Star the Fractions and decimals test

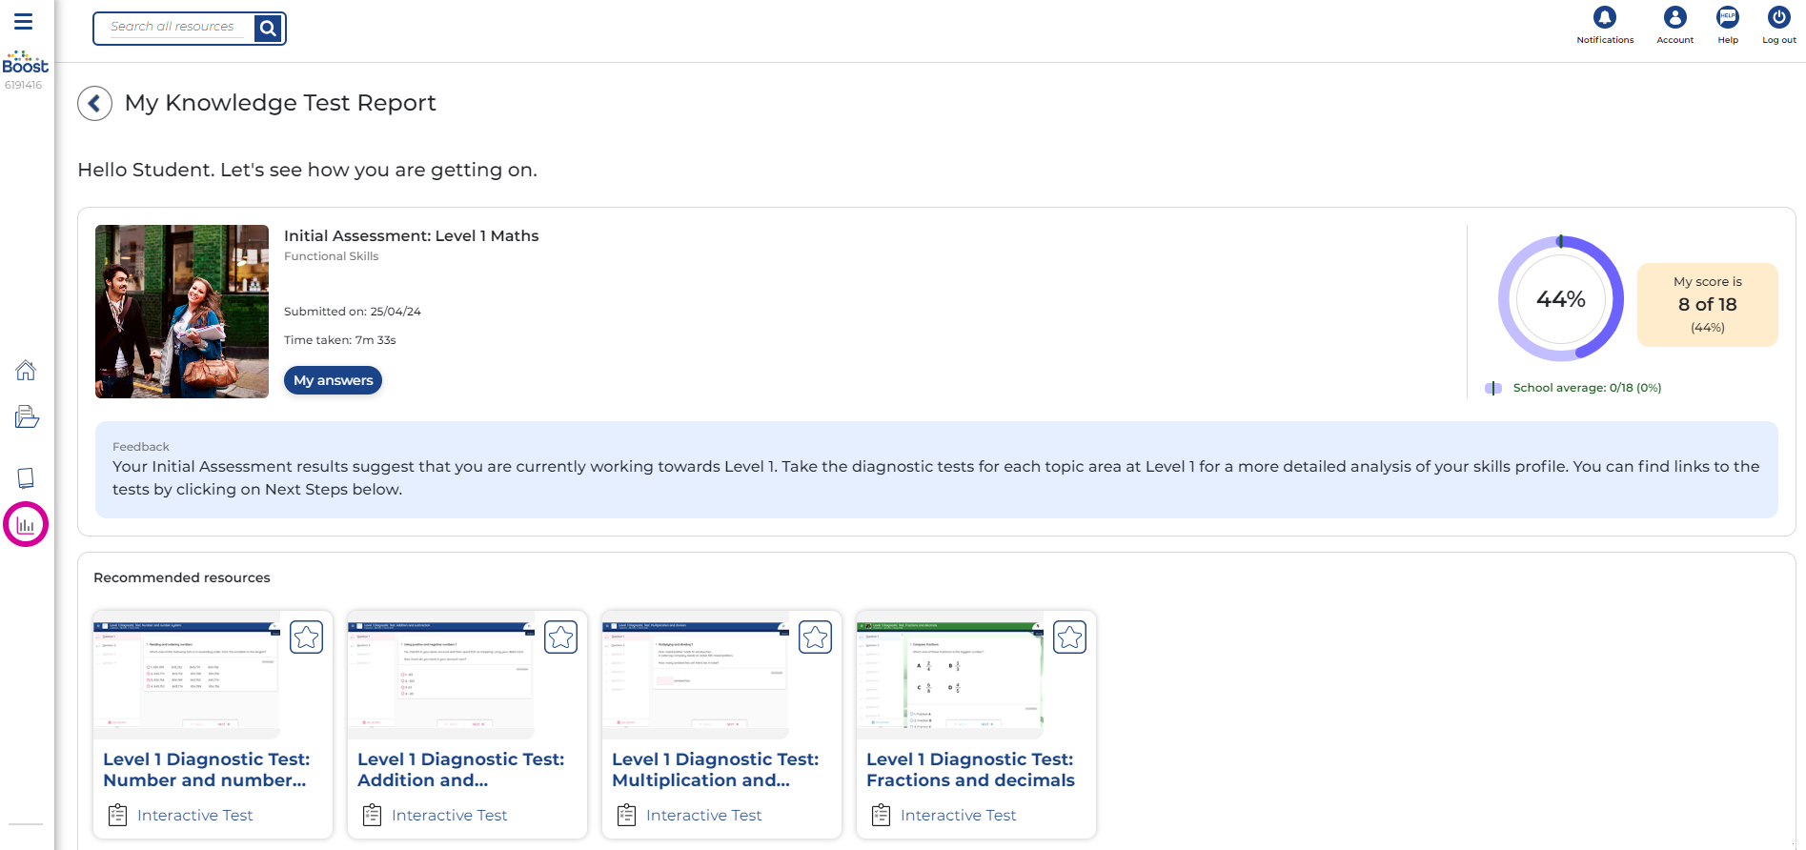[1070, 637]
